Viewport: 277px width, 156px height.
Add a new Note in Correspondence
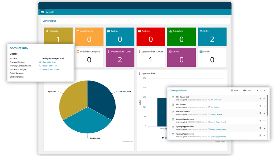tap(235, 90)
